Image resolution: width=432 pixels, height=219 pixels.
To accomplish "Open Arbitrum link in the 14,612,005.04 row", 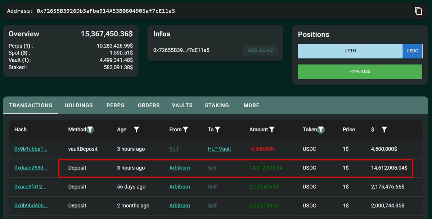I will point(180,168).
